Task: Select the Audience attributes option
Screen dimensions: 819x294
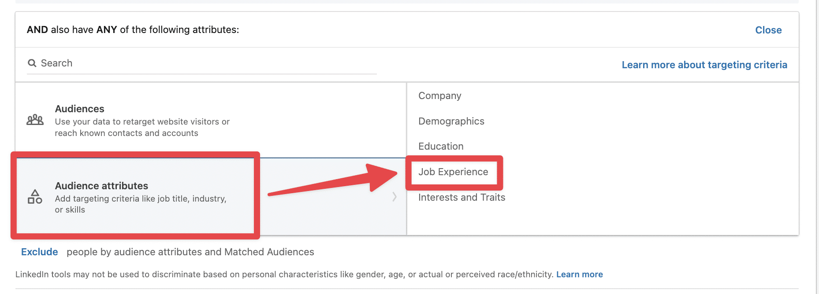Action: [211, 196]
